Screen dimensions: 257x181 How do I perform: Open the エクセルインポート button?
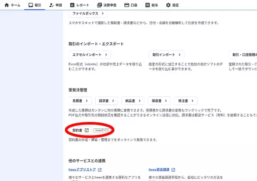[x=90, y=55]
